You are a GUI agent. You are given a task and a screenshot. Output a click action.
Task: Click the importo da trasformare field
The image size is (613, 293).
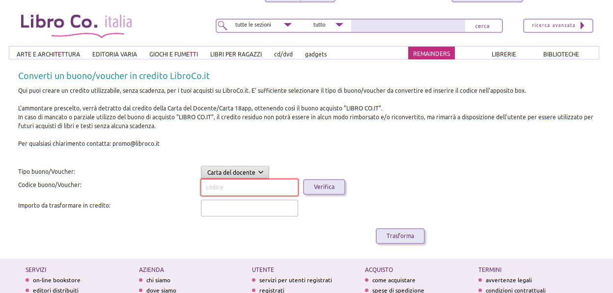249,208
